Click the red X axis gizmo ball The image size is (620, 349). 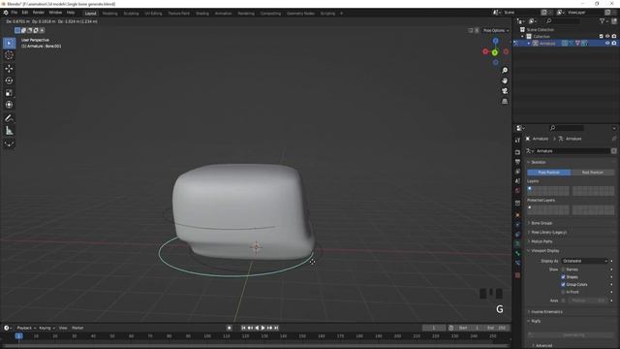pos(485,51)
